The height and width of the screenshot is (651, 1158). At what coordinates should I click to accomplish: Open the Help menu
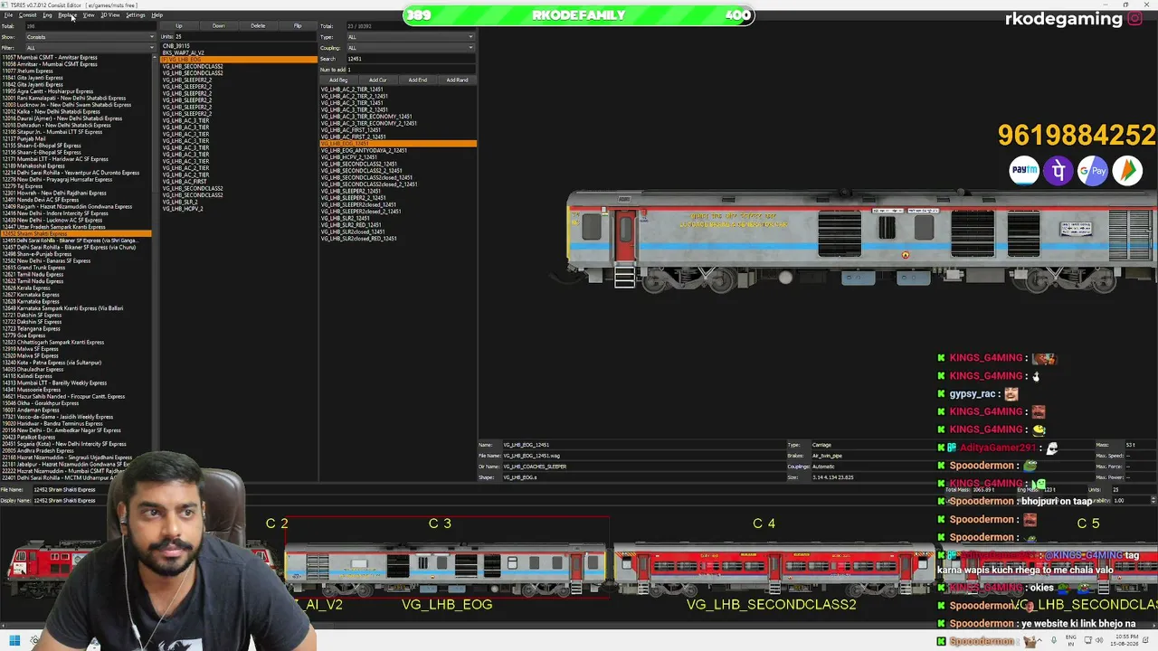click(x=157, y=15)
